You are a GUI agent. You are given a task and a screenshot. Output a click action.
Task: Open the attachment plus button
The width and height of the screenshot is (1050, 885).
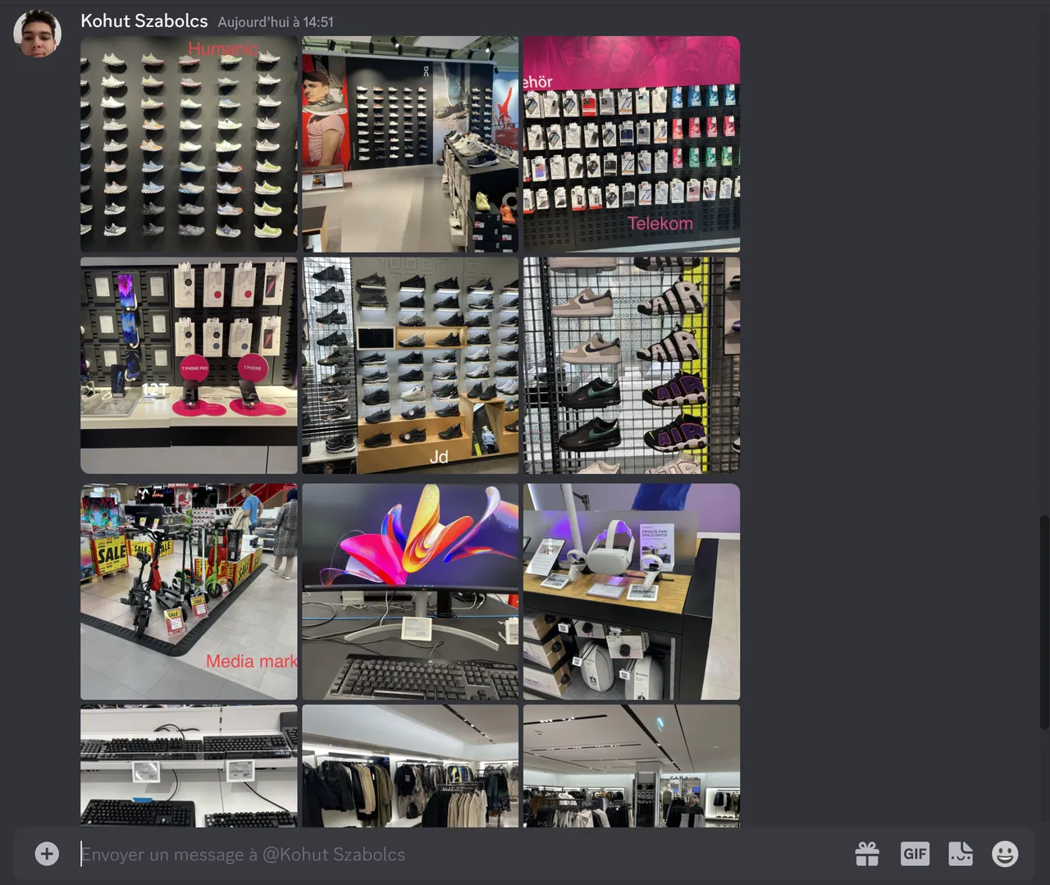tap(47, 854)
